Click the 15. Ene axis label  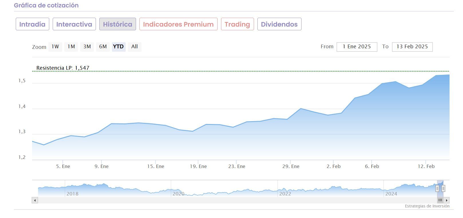pos(156,166)
